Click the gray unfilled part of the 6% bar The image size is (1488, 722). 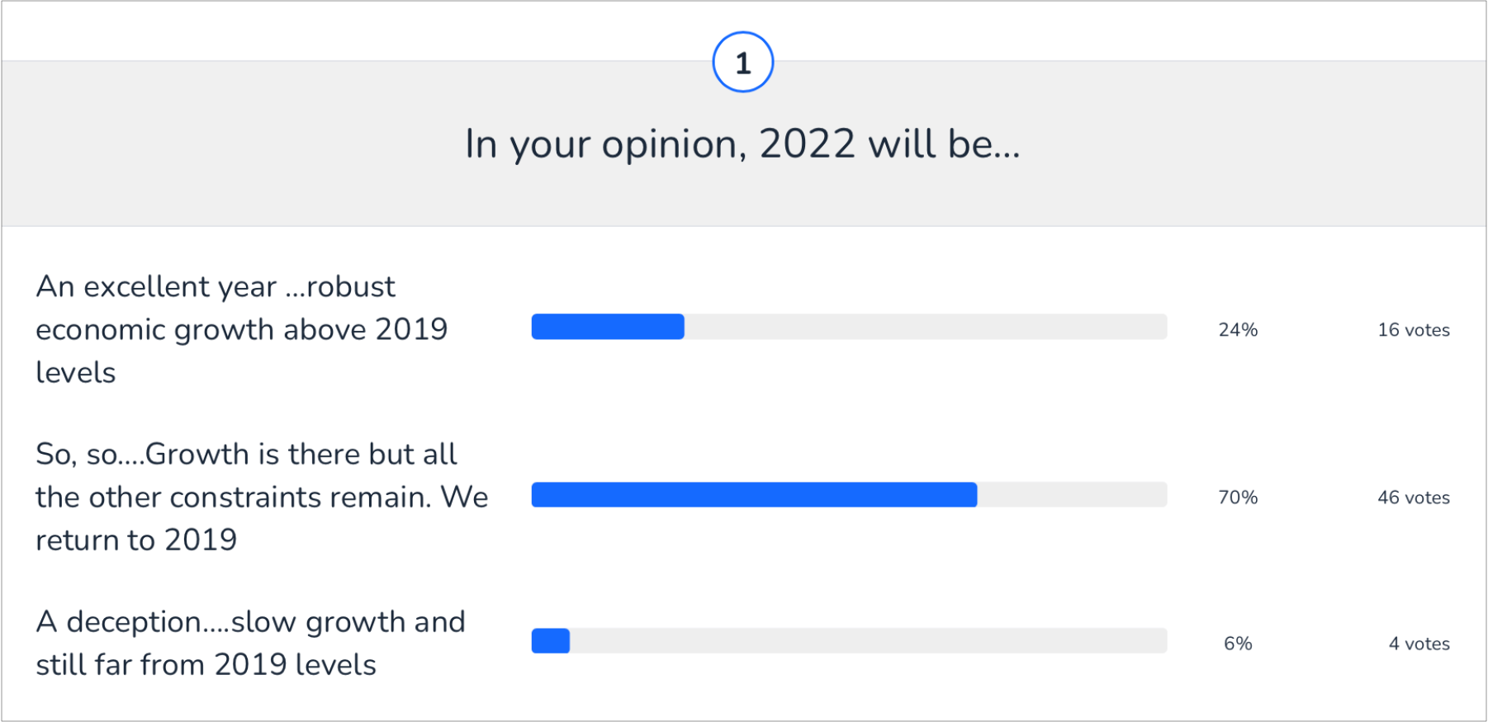(867, 641)
